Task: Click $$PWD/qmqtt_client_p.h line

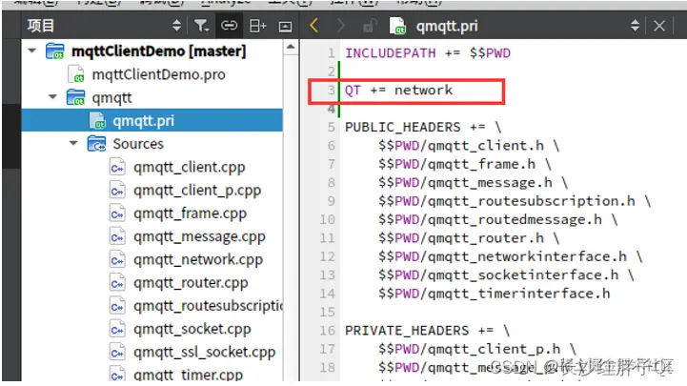Action: 477,349
